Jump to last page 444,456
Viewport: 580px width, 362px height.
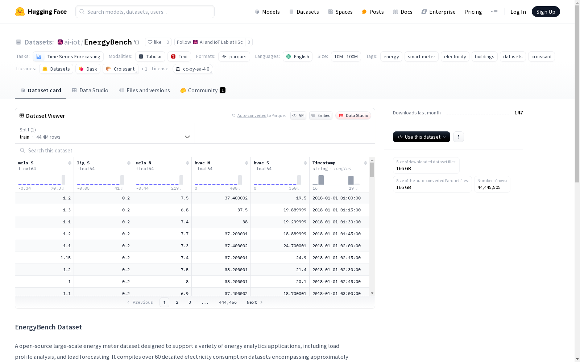pyautogui.click(x=228, y=302)
